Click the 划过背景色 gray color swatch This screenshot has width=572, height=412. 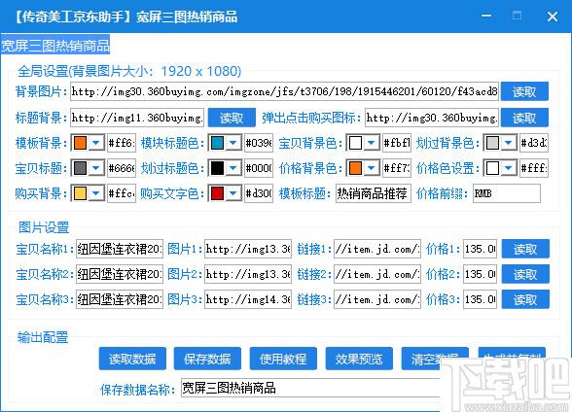pyautogui.click(x=492, y=143)
